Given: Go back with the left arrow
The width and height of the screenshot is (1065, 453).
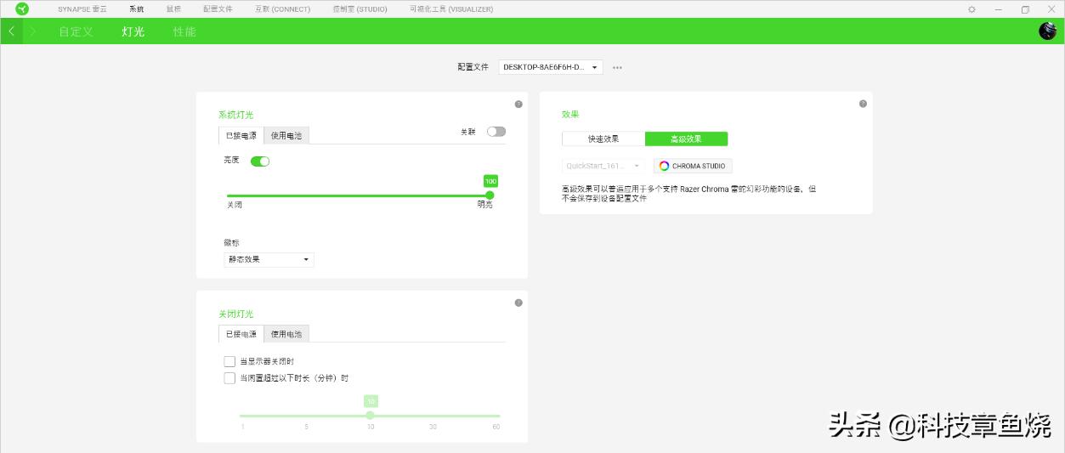Looking at the screenshot, I should [x=11, y=31].
